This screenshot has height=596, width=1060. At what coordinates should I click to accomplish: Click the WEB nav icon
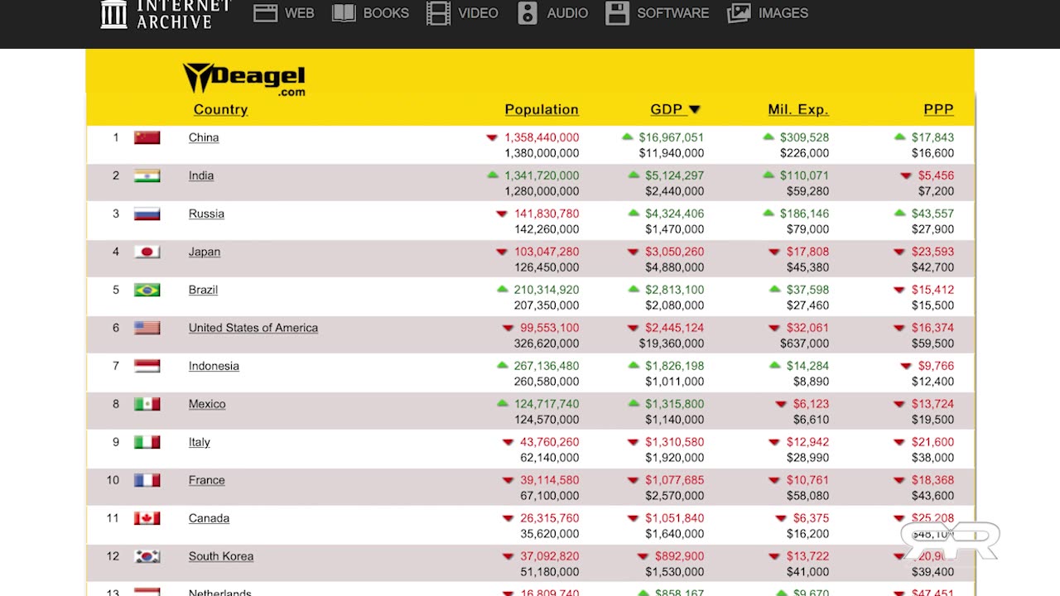(265, 13)
